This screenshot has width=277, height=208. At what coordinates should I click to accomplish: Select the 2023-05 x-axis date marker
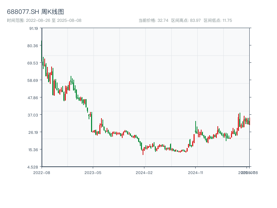coord(93,172)
